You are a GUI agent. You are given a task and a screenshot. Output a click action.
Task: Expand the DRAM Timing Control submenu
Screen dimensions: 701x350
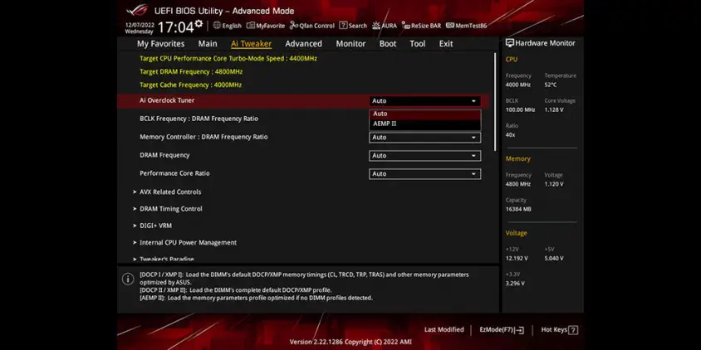(x=170, y=209)
